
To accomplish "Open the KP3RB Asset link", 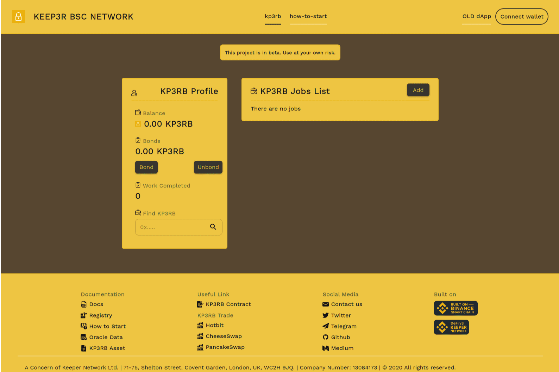I will pos(107,348).
